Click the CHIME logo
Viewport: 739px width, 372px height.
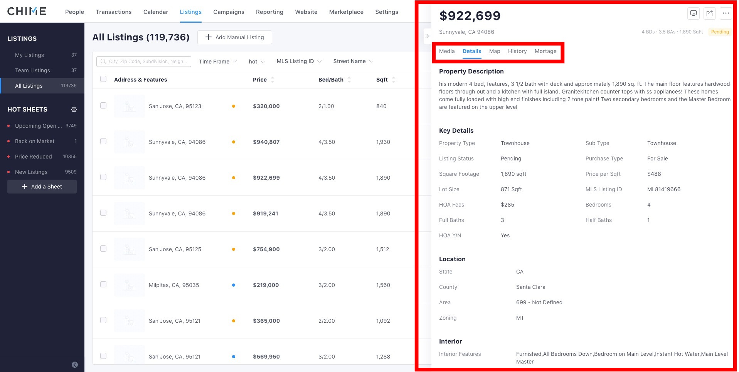click(x=27, y=12)
